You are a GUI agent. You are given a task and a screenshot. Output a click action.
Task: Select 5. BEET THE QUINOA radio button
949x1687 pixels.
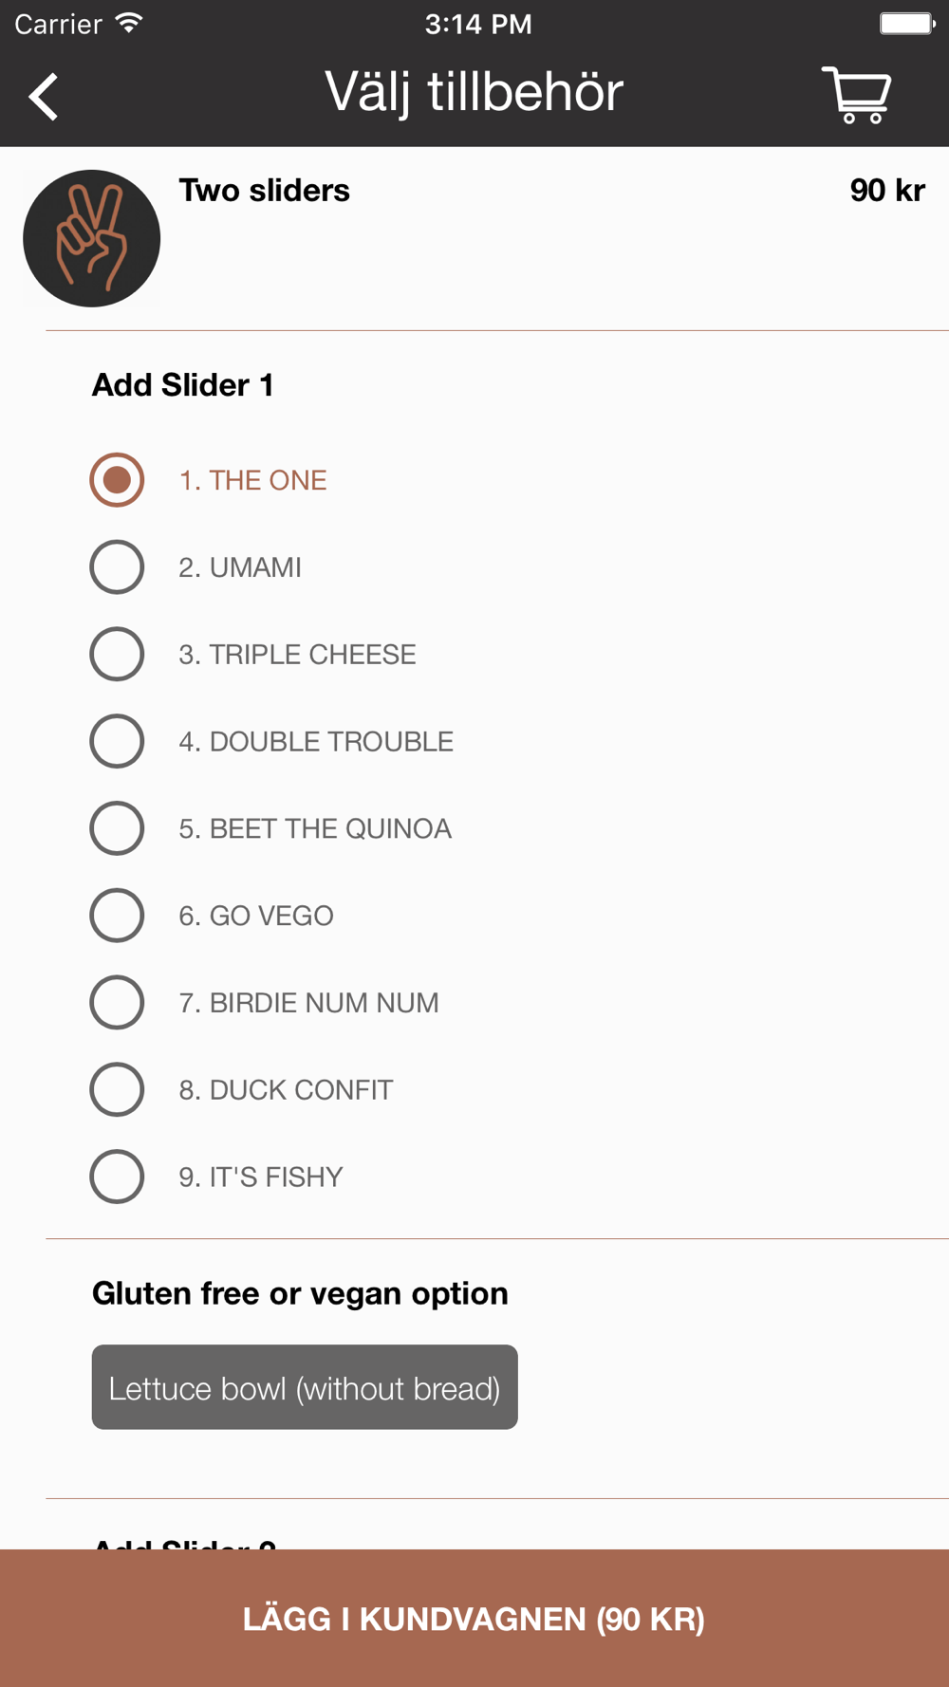tap(117, 828)
